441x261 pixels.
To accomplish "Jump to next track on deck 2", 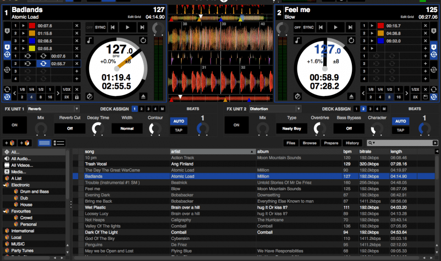I will [351, 27].
